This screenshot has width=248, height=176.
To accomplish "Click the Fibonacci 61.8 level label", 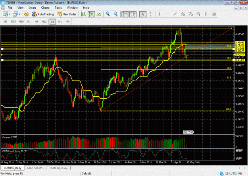I will 229,78.
